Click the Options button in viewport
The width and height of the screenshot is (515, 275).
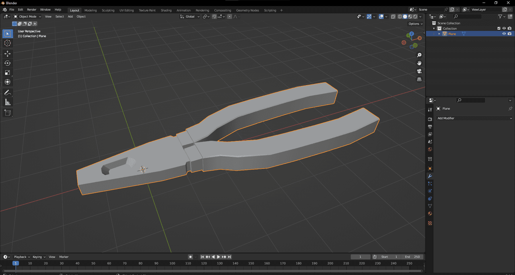(x=416, y=24)
